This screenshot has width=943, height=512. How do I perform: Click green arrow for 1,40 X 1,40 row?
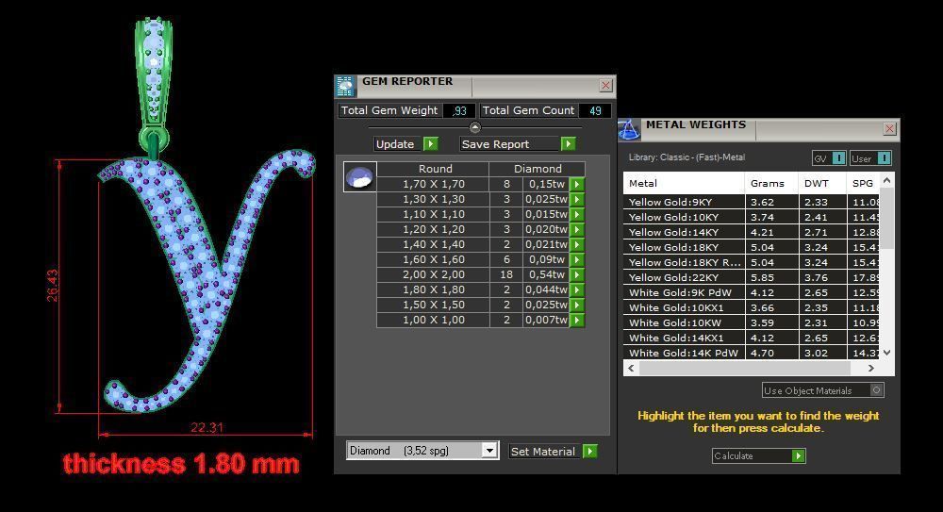click(577, 244)
